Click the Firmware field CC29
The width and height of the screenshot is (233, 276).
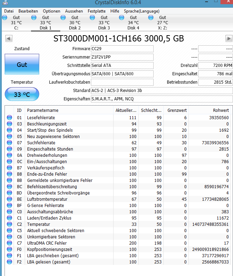pos(122,49)
